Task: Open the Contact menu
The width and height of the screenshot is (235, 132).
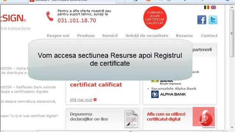Action: click(209, 36)
